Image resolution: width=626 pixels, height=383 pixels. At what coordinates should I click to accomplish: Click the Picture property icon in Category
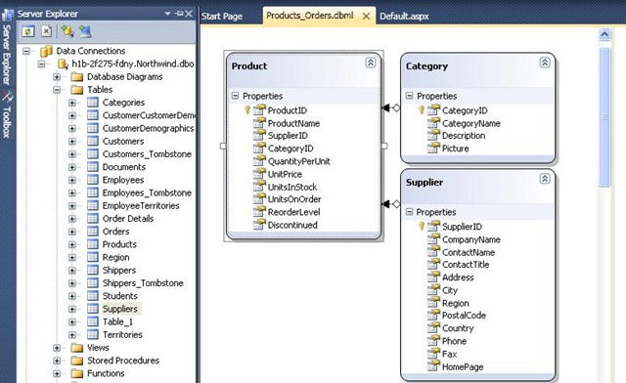coord(433,148)
